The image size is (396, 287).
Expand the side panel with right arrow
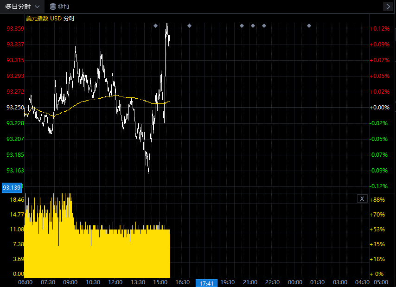click(x=388, y=6)
